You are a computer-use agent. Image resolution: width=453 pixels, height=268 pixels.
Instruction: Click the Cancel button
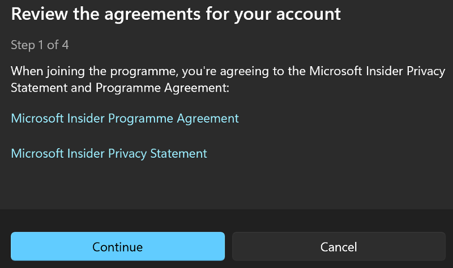pyautogui.click(x=339, y=247)
